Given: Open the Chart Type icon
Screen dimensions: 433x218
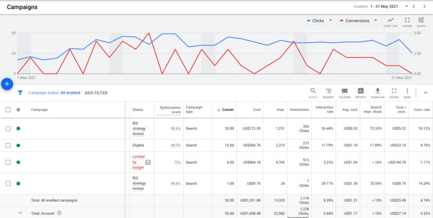Looking at the screenshot, I should (391, 20).
